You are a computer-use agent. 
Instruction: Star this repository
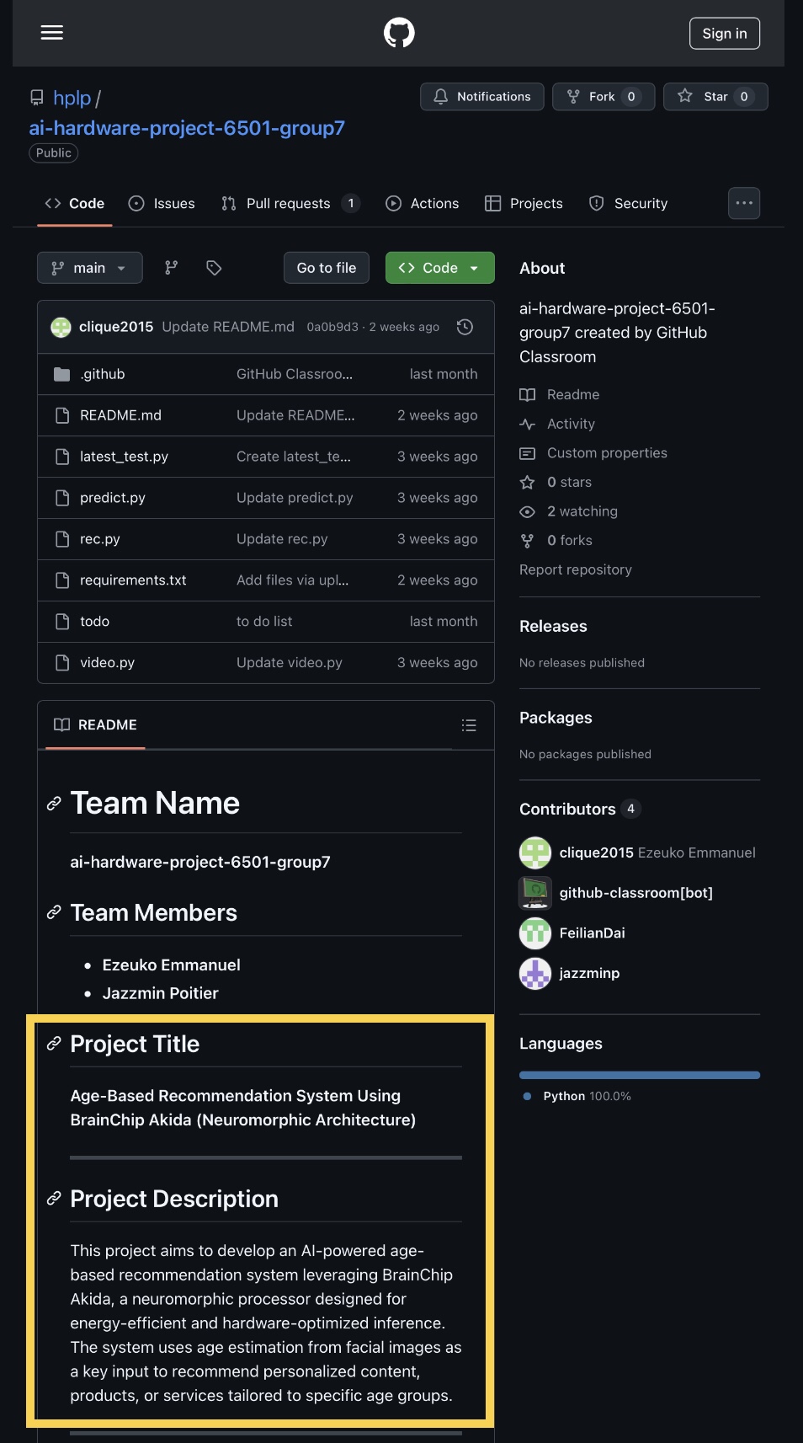(x=715, y=97)
